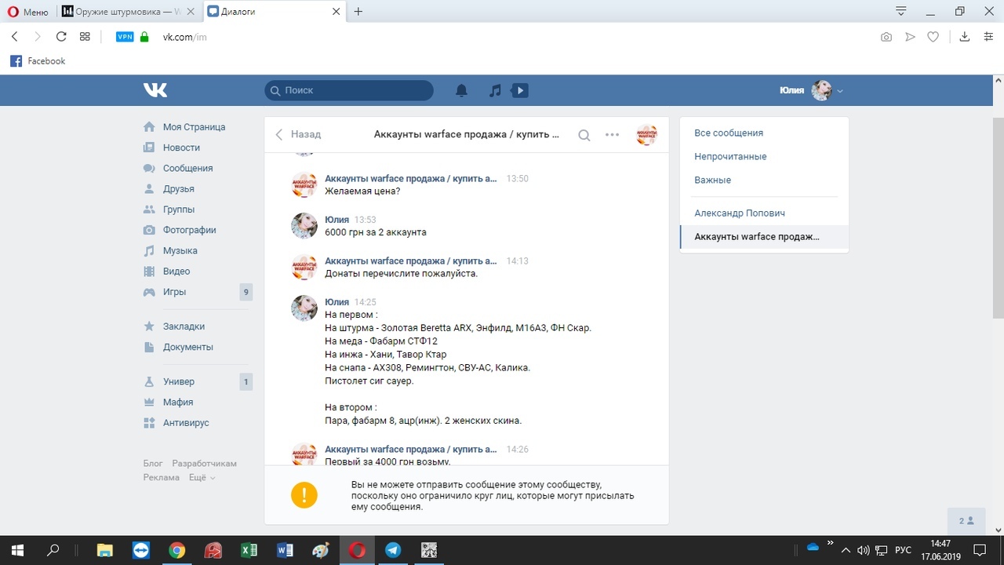Click the VK logo icon

[155, 90]
